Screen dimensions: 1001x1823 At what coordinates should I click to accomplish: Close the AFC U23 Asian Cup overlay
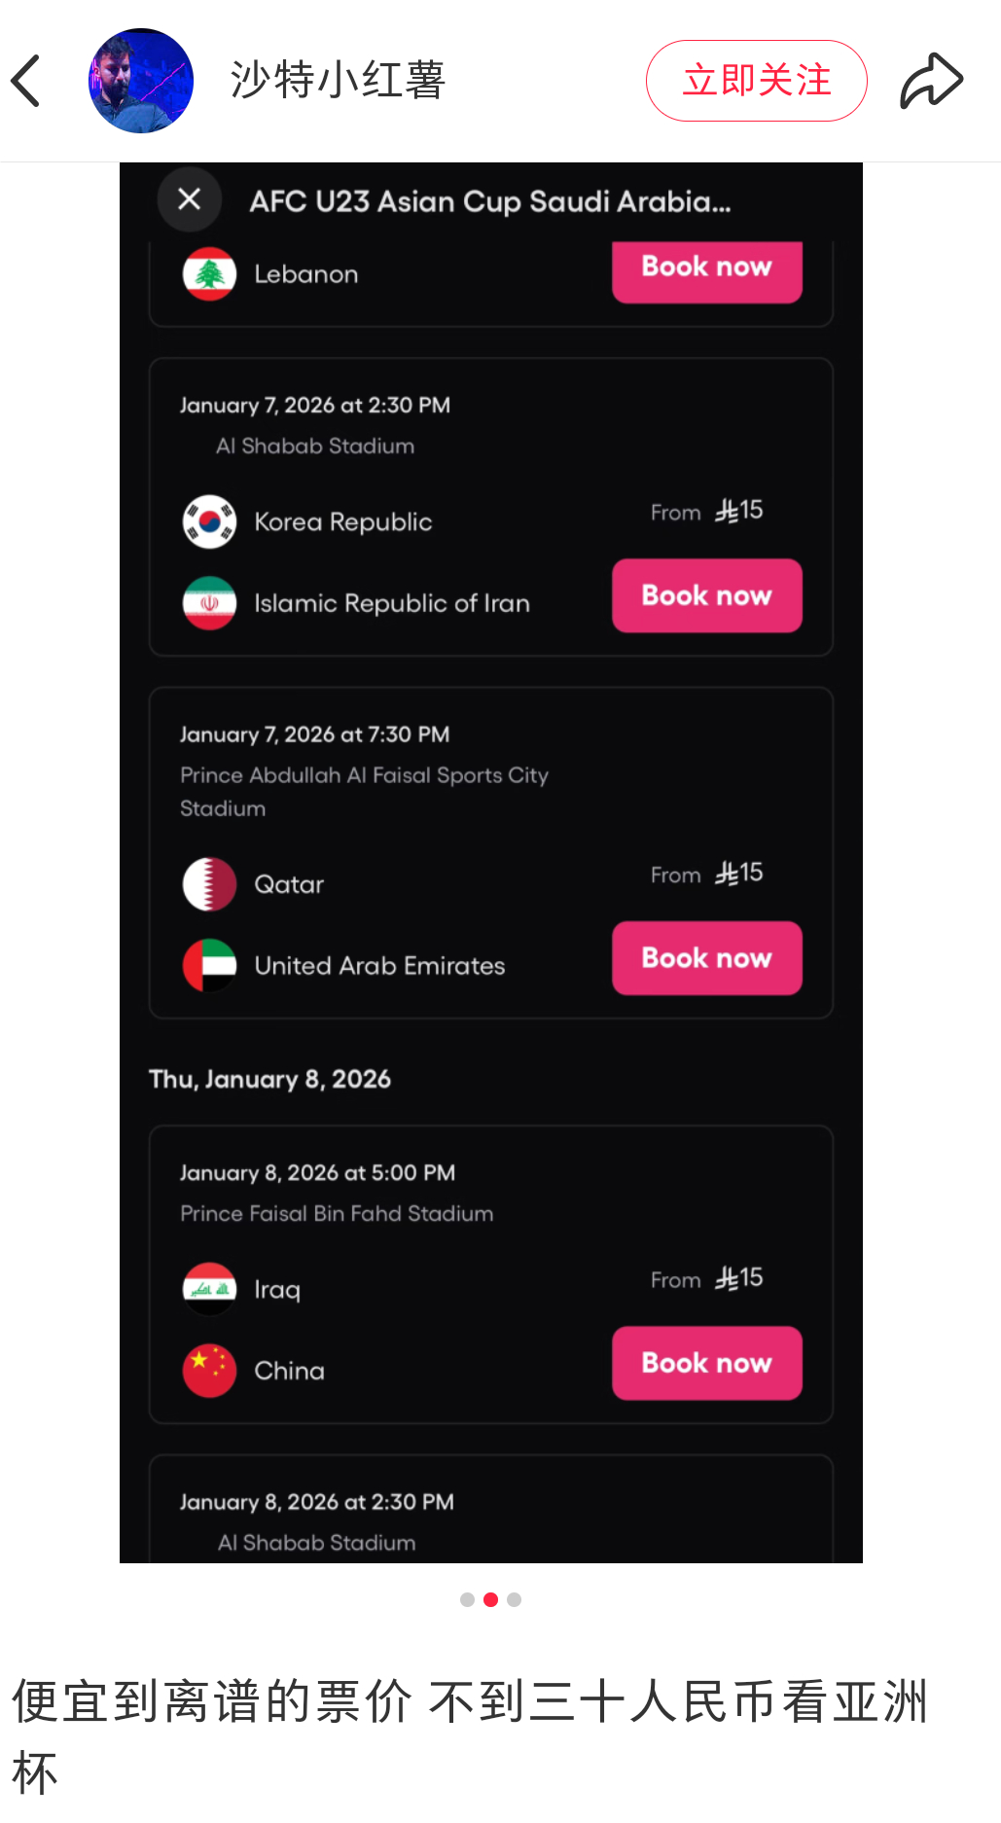[189, 199]
